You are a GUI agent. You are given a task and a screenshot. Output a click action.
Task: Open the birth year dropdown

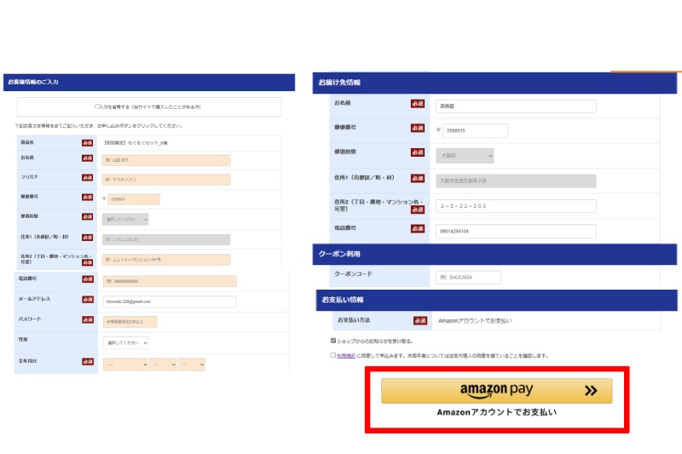pyautogui.click(x=125, y=365)
